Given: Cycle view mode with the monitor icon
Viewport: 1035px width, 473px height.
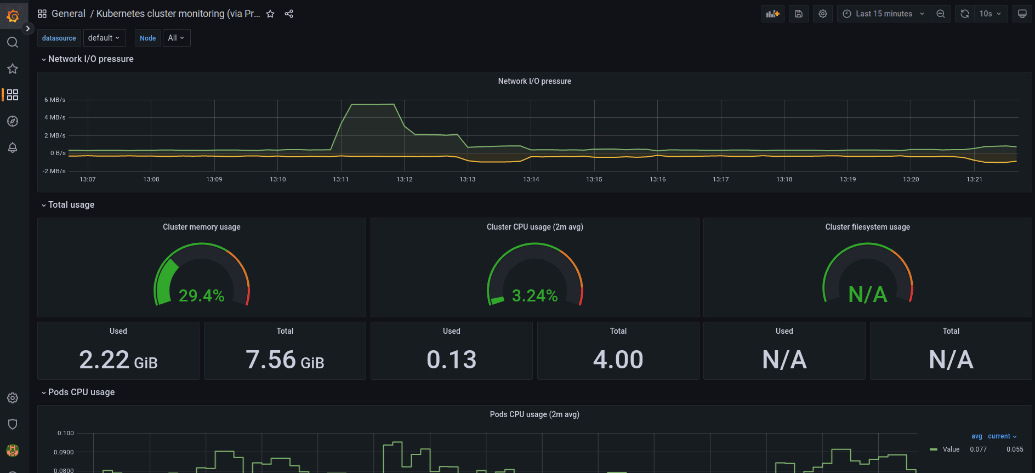Looking at the screenshot, I should [x=1022, y=14].
